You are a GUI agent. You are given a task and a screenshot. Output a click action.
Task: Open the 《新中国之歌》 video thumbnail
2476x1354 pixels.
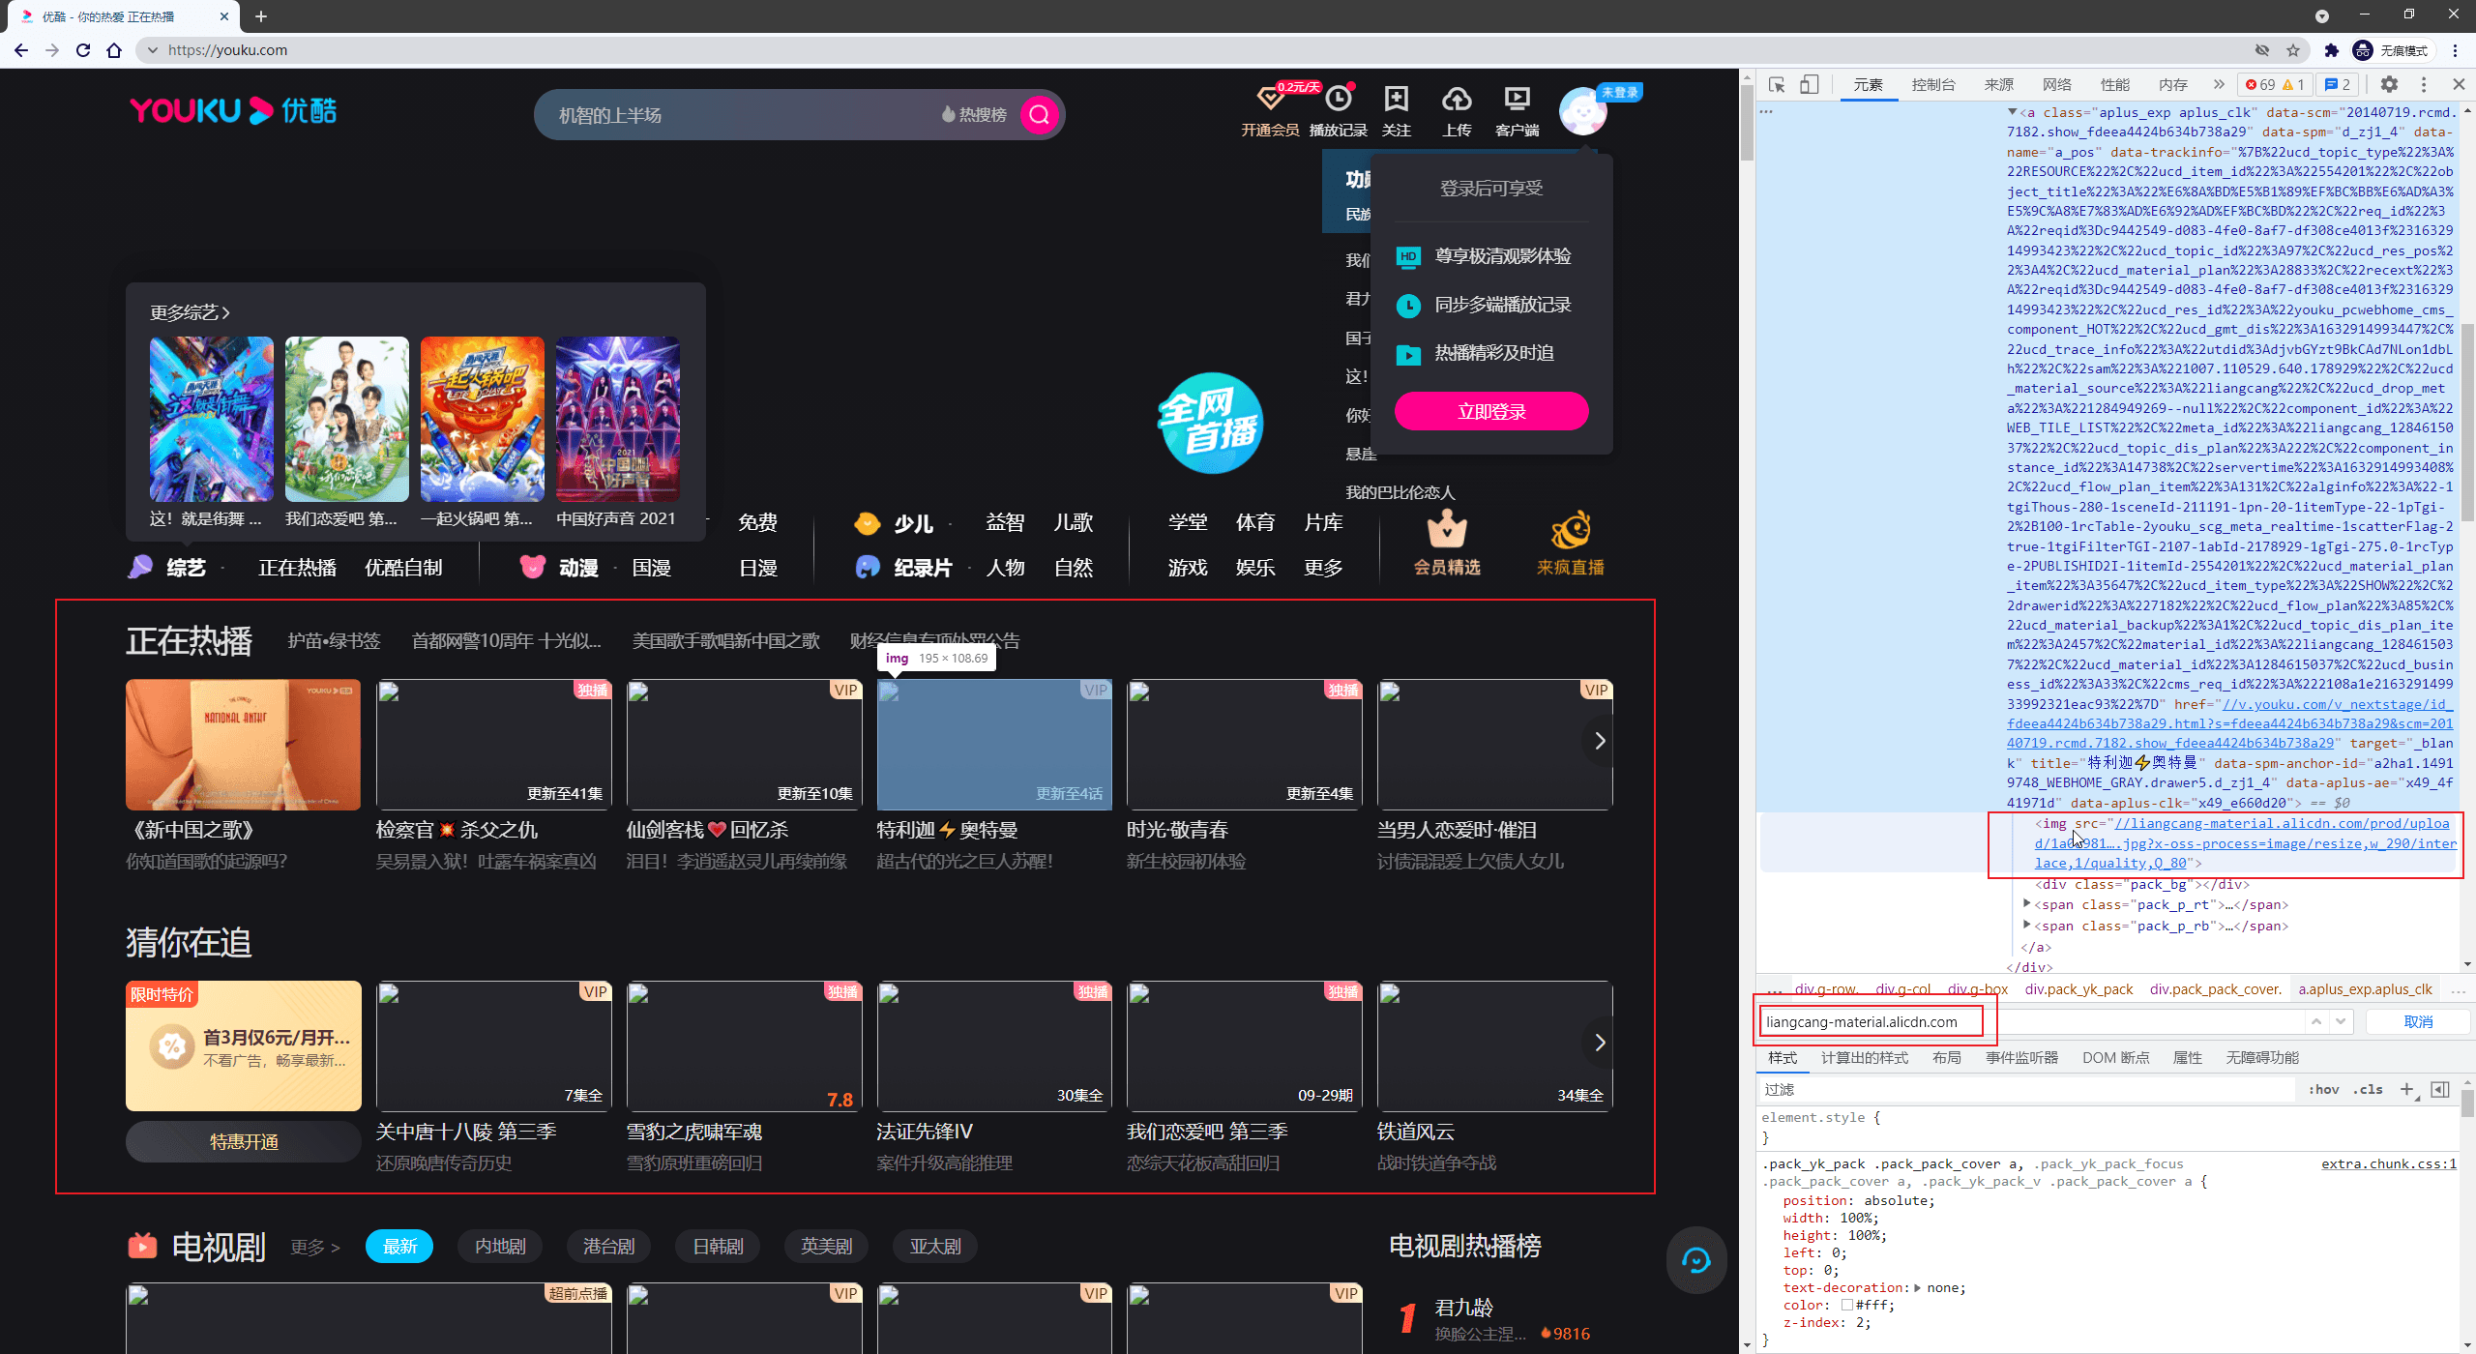pos(243,745)
